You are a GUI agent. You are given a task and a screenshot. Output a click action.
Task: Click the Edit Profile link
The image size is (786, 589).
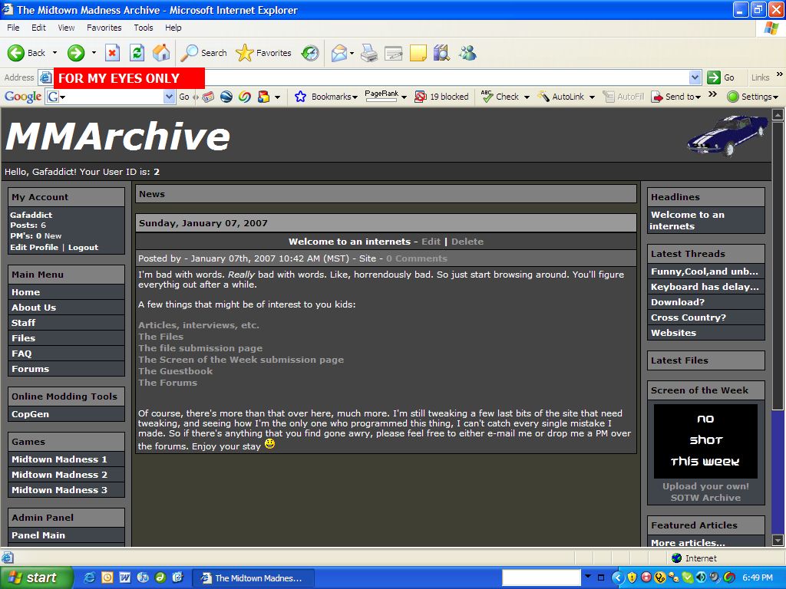[34, 248]
